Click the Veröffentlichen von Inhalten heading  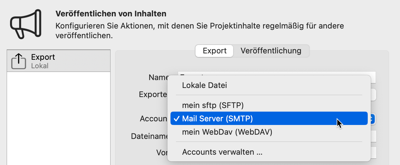(111, 14)
